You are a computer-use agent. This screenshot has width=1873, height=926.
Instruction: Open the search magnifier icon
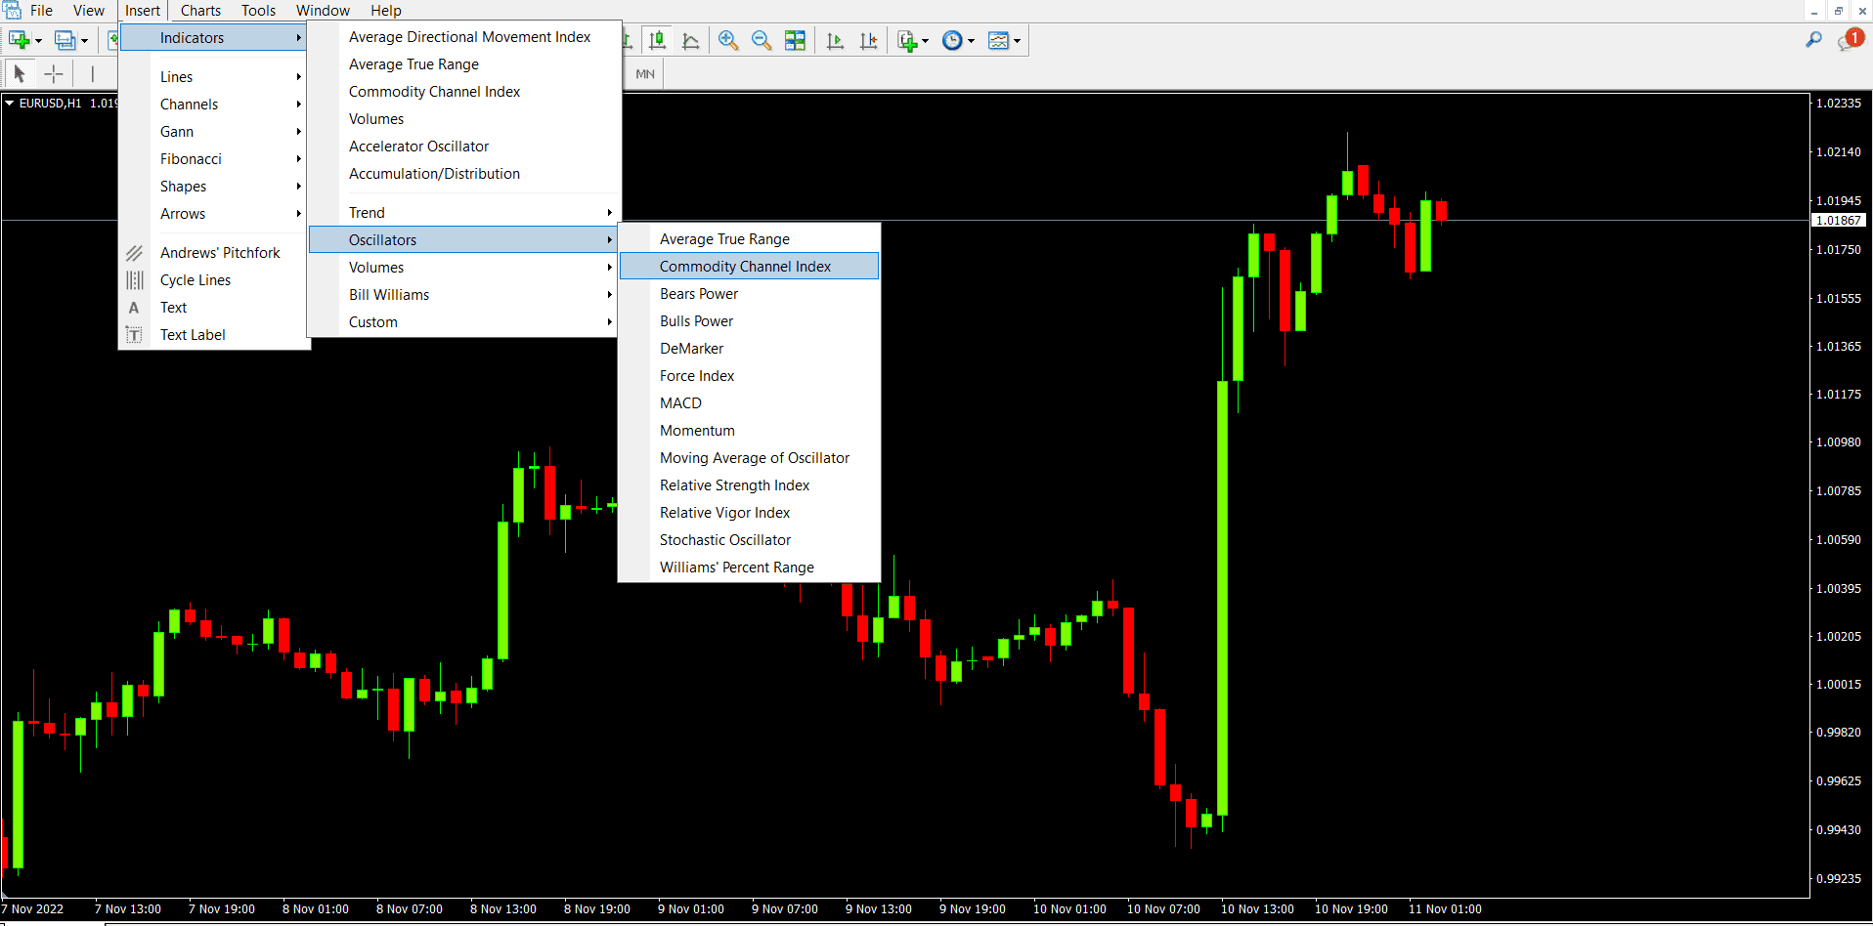coord(1813,40)
